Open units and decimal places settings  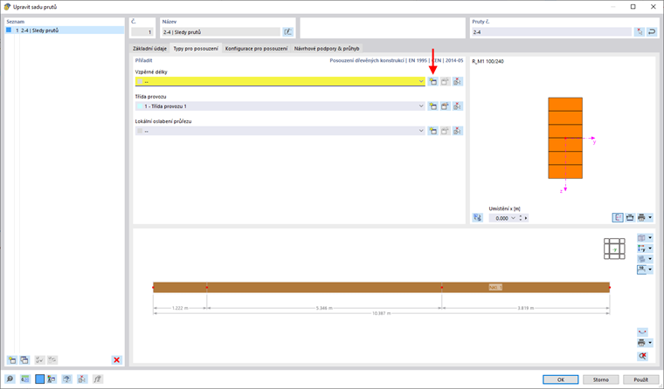(25, 379)
